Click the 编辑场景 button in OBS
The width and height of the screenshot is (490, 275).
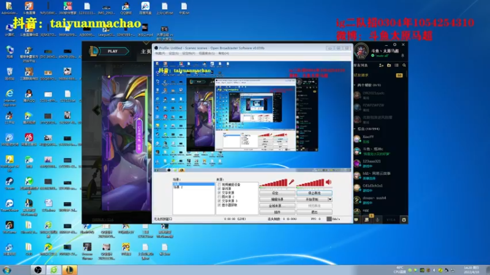click(x=277, y=199)
